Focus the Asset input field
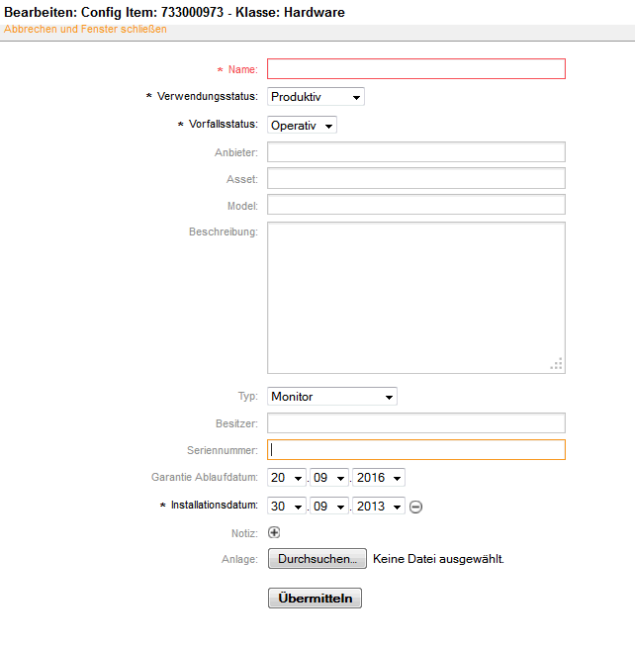 click(x=416, y=178)
